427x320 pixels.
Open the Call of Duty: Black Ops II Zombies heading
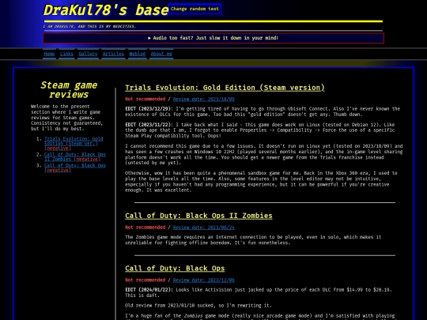click(198, 216)
